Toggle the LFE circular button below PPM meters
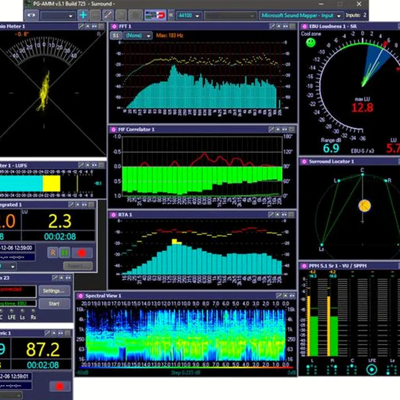 click(372, 369)
